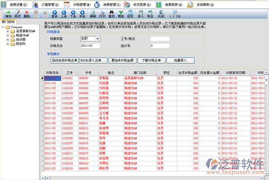
Task: Click the 增加 (Add) toolbar icon
Action: click(8, 14)
